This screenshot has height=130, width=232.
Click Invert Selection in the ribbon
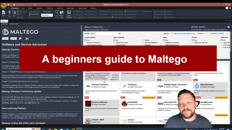pyautogui.click(x=79, y=17)
